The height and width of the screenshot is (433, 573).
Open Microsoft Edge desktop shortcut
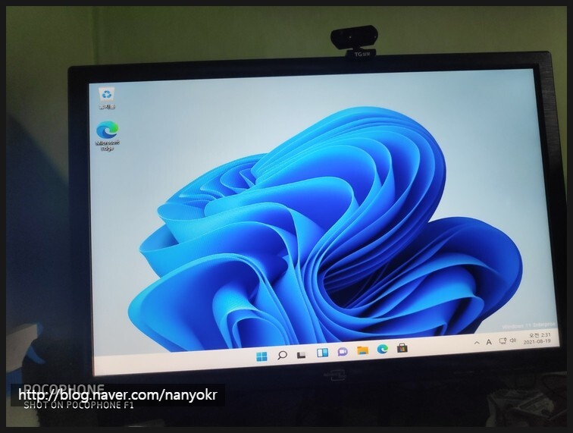[108, 136]
